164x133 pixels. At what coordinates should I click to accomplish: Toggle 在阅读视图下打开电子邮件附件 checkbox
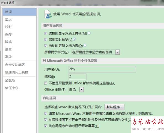pyautogui.click(x=46, y=120)
